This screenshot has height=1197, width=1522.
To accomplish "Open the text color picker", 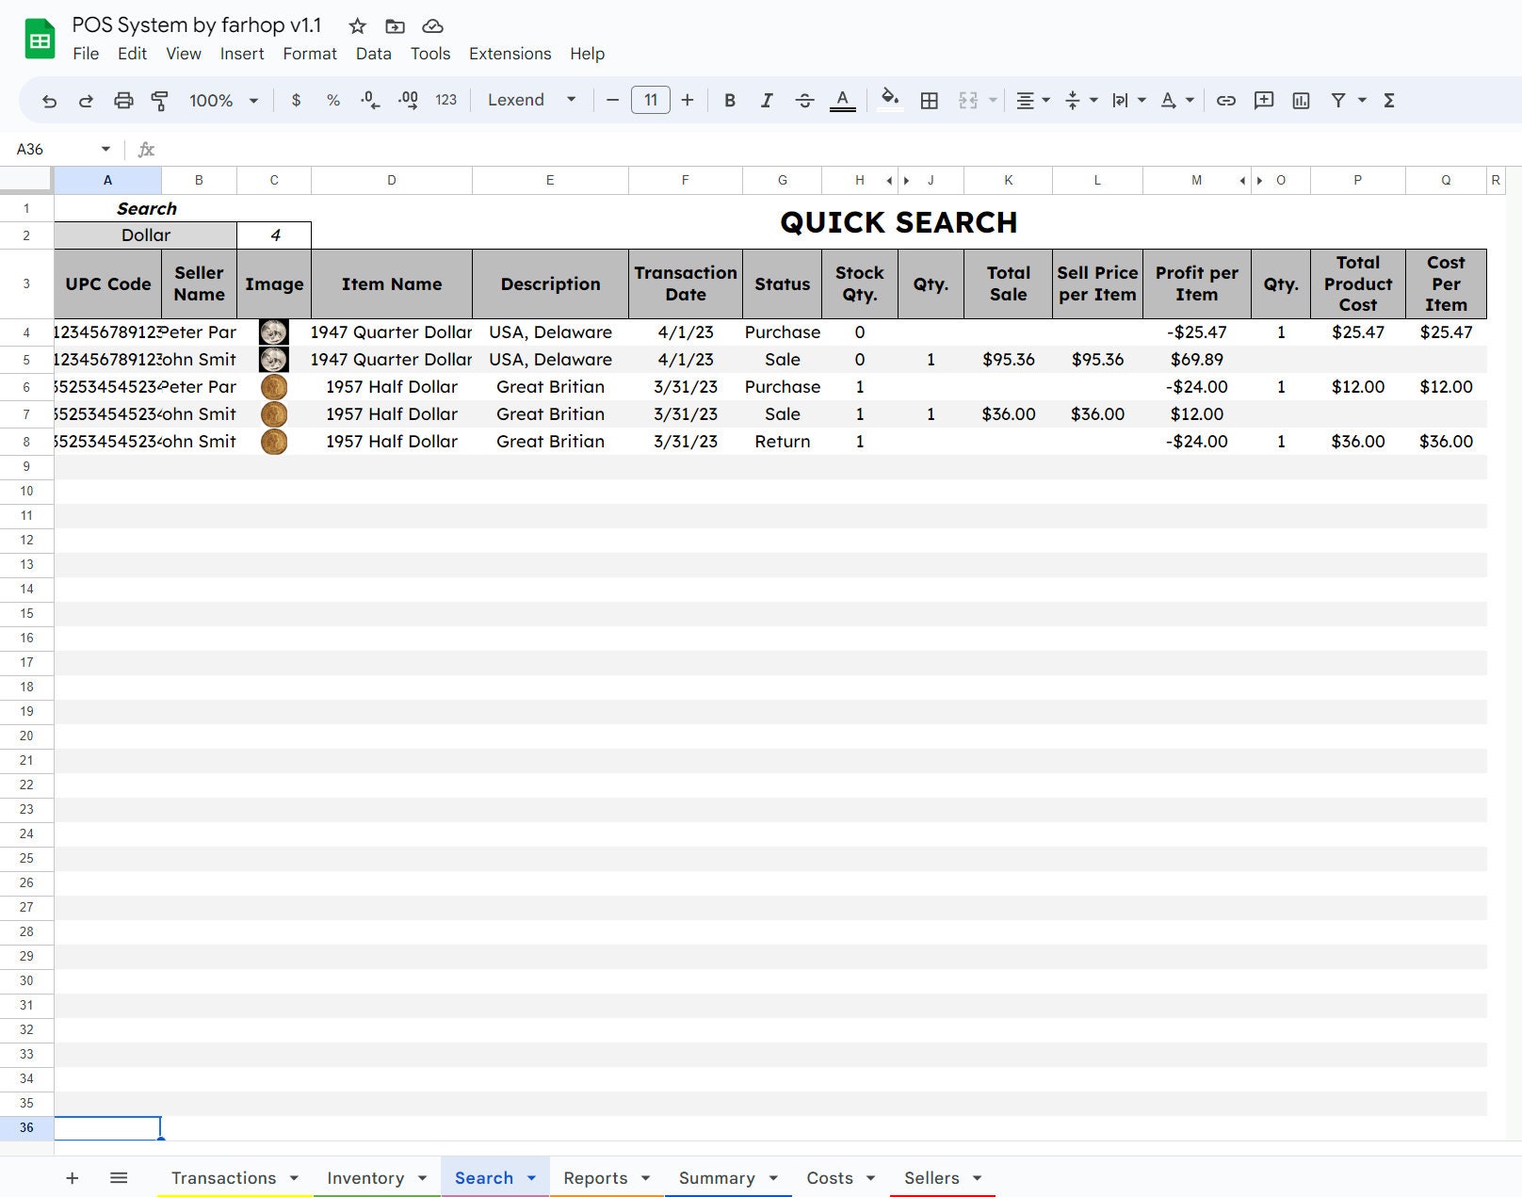I will click(843, 100).
